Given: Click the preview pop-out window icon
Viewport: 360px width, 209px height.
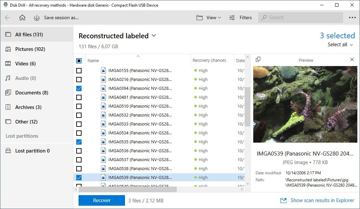Looking at the screenshot, I should click(258, 59).
